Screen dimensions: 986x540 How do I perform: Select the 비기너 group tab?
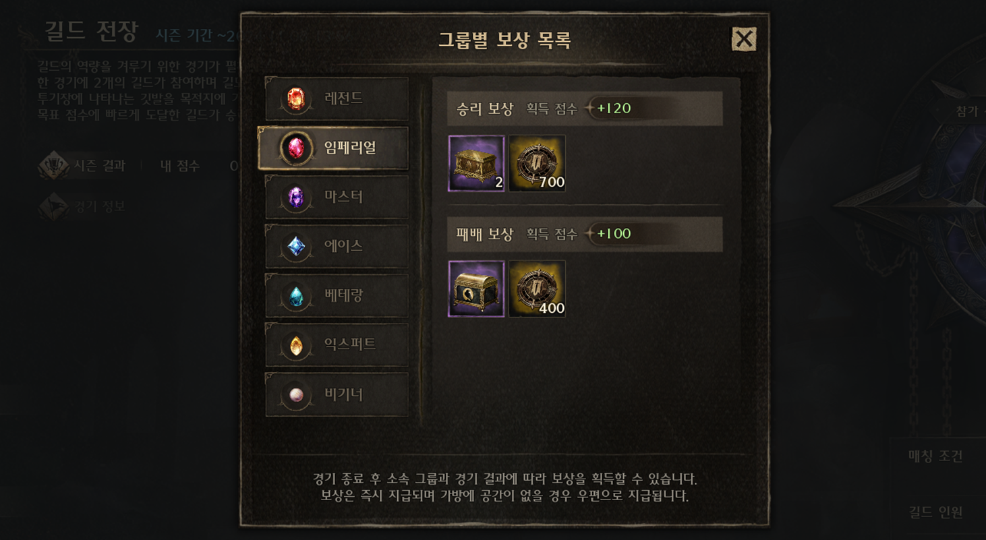337,394
